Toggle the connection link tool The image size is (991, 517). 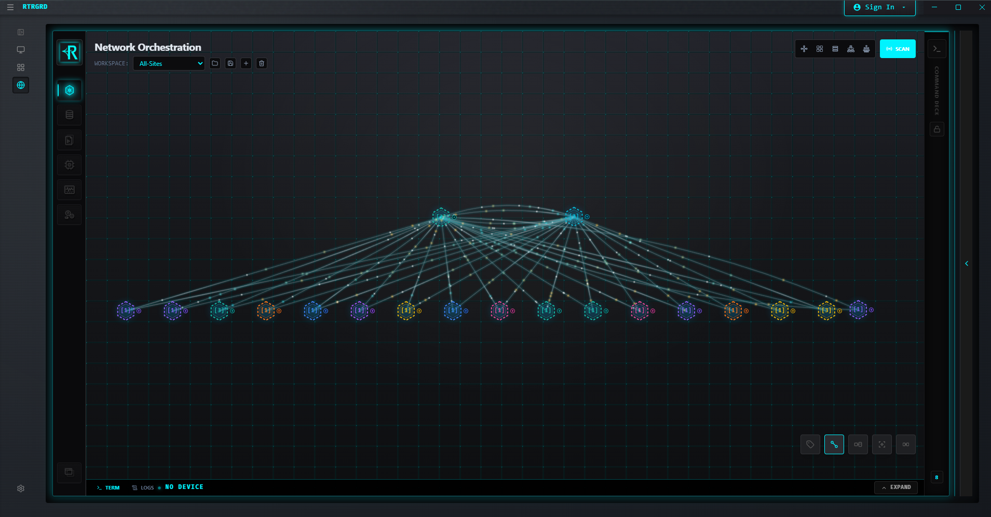click(x=834, y=444)
